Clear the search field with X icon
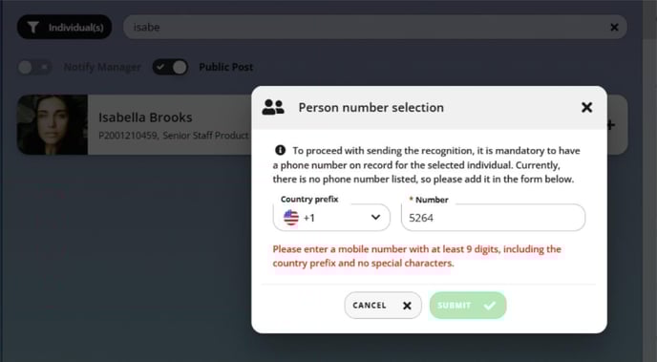This screenshot has height=362, width=657. [x=614, y=28]
